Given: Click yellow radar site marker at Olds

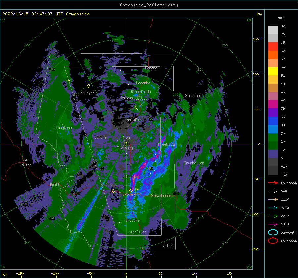Looking at the screenshot, I should pos(126,144).
